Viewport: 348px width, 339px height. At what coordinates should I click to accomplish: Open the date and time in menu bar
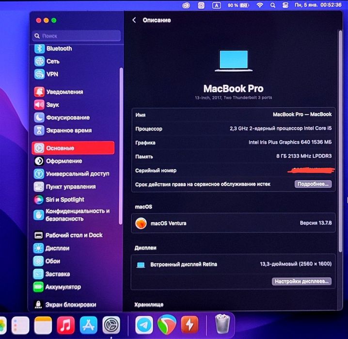[318, 5]
